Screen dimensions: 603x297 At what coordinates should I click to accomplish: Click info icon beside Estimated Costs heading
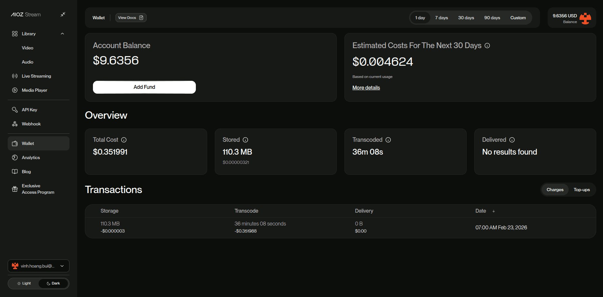(x=487, y=46)
